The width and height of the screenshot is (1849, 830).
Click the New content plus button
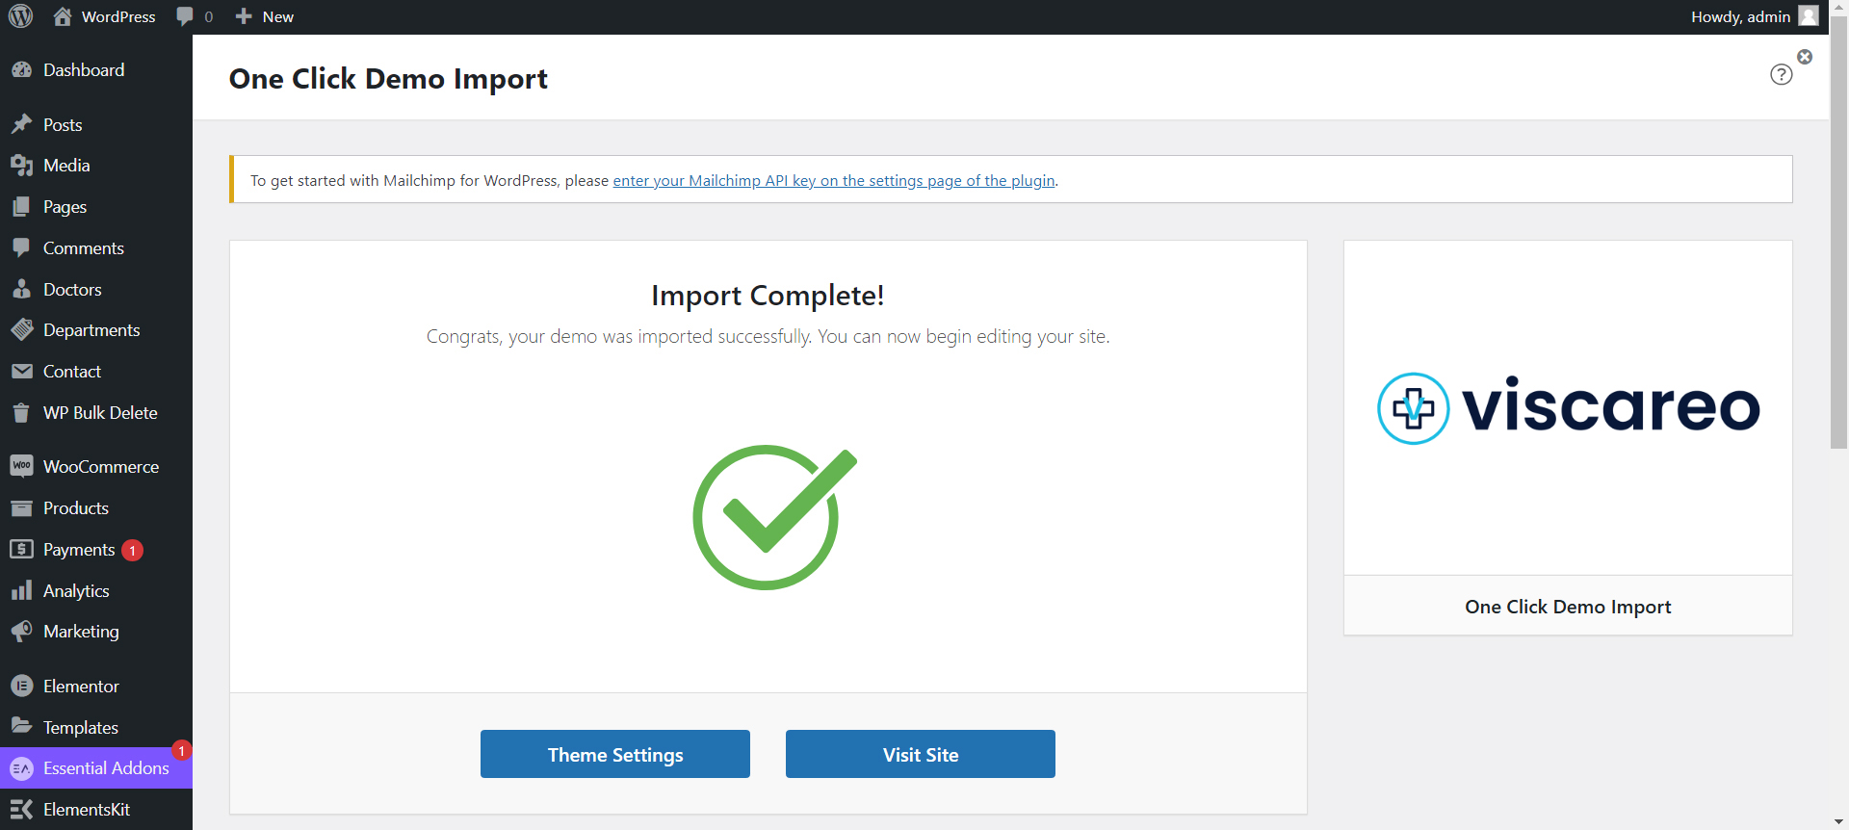tap(244, 16)
